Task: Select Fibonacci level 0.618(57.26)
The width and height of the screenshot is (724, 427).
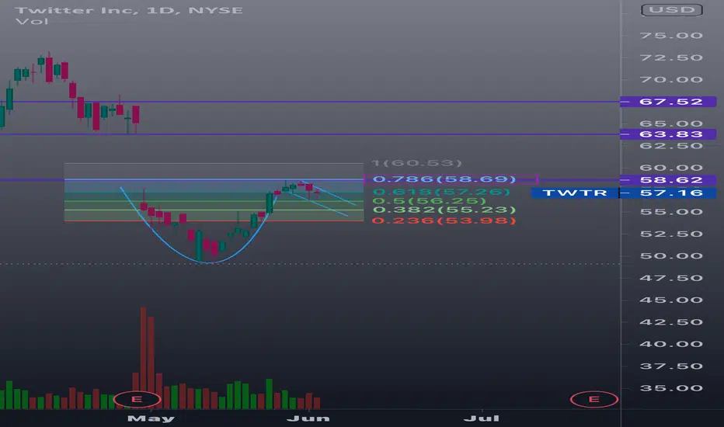Action: point(441,192)
